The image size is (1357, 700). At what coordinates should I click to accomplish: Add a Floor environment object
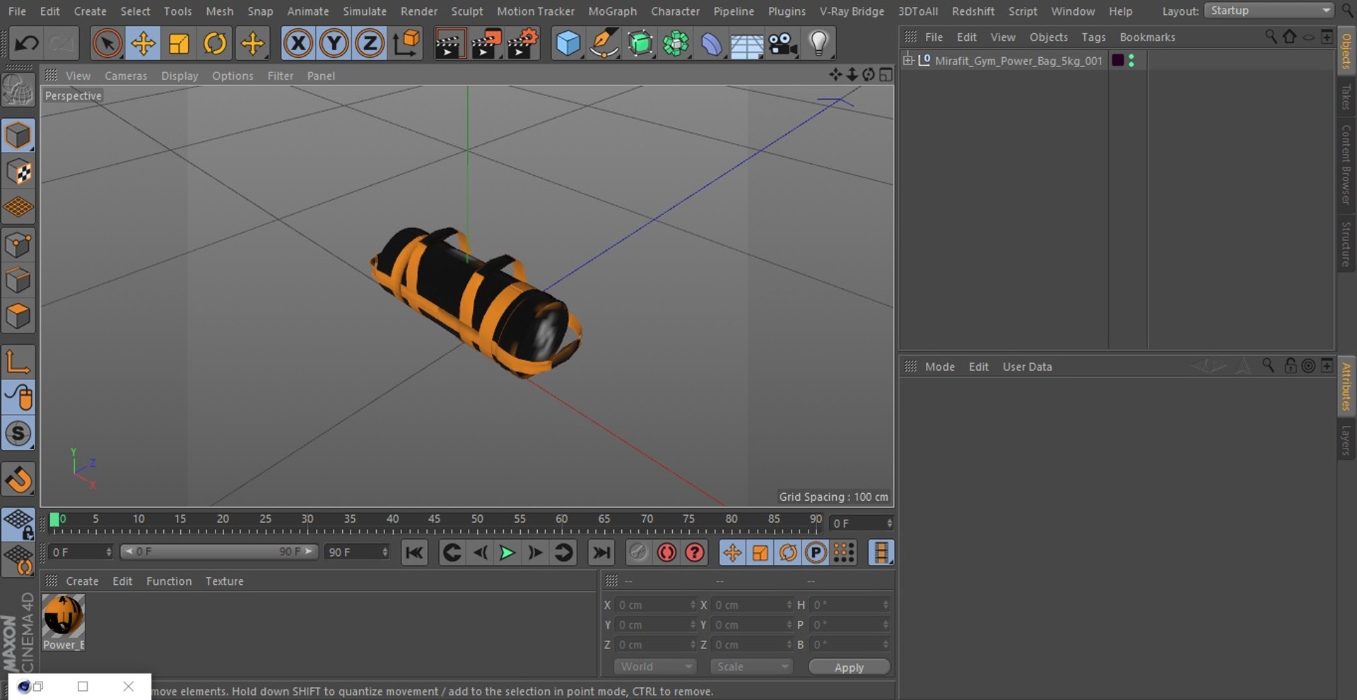(x=747, y=44)
